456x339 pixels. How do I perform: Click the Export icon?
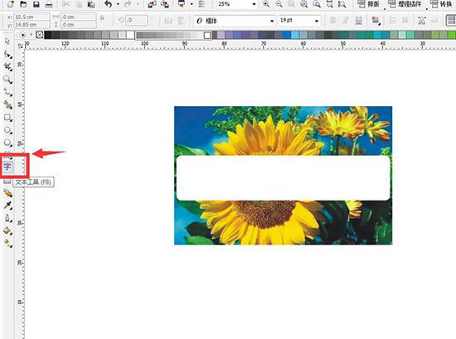point(165,4)
